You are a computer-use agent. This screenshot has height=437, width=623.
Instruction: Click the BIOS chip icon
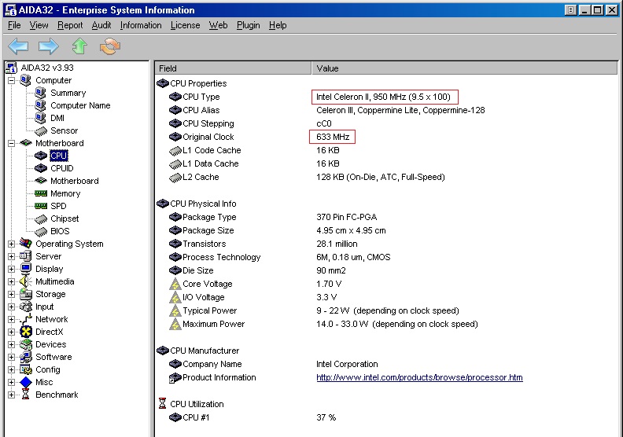(41, 231)
